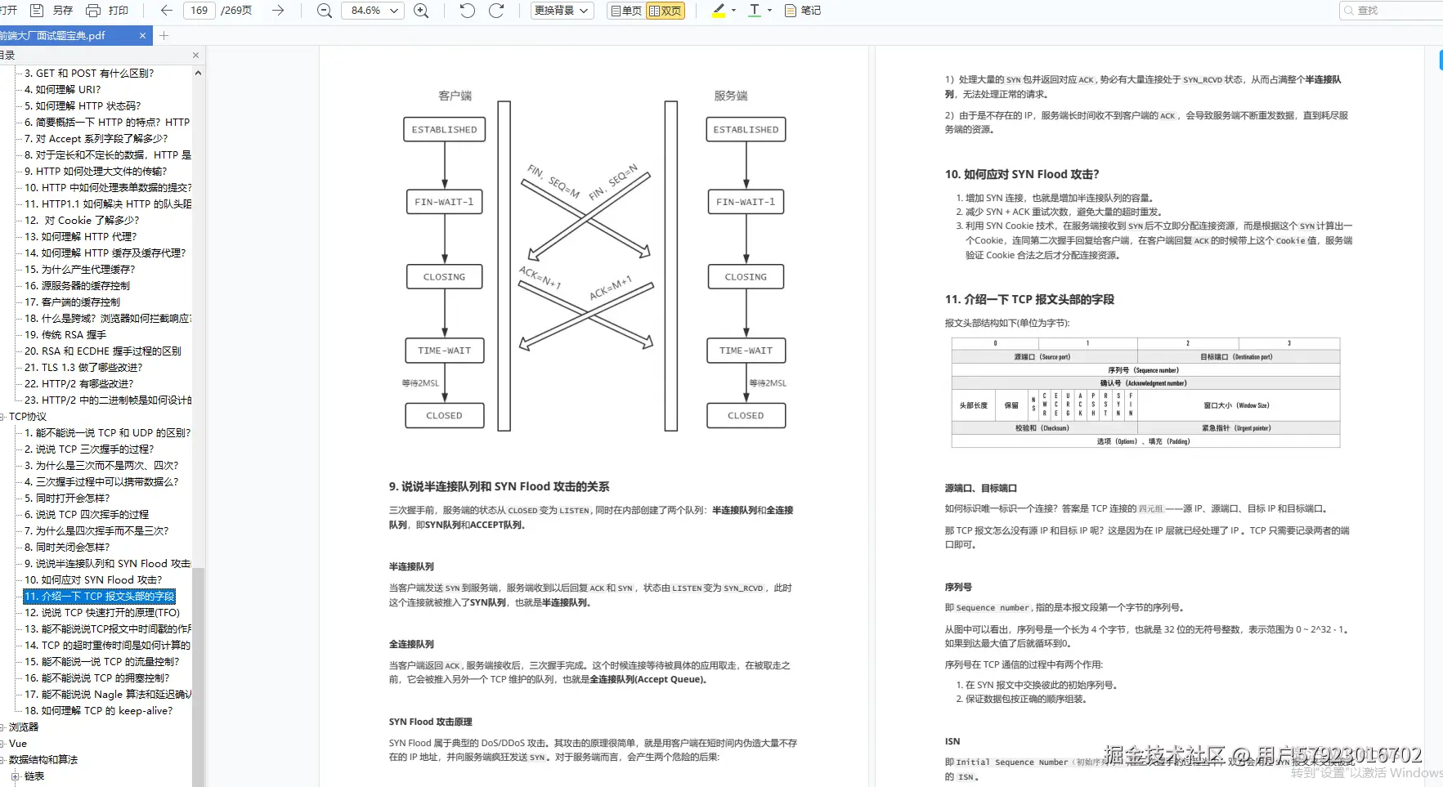Screen dimensions: 1443x787
Task: Open outline item 2. 说说 TCP 三次握手的过程
Action: coord(89,449)
